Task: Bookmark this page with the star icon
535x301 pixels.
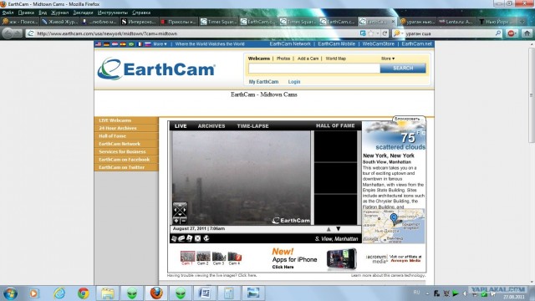Action: pyautogui.click(x=371, y=33)
